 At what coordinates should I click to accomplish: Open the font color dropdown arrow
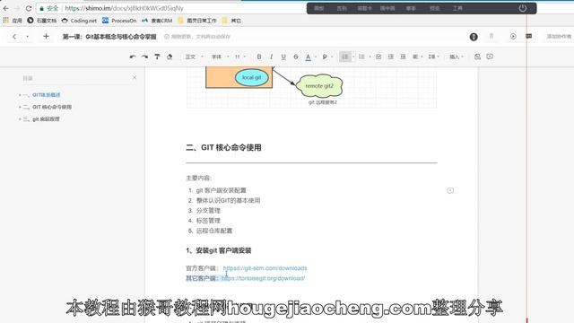[316, 57]
